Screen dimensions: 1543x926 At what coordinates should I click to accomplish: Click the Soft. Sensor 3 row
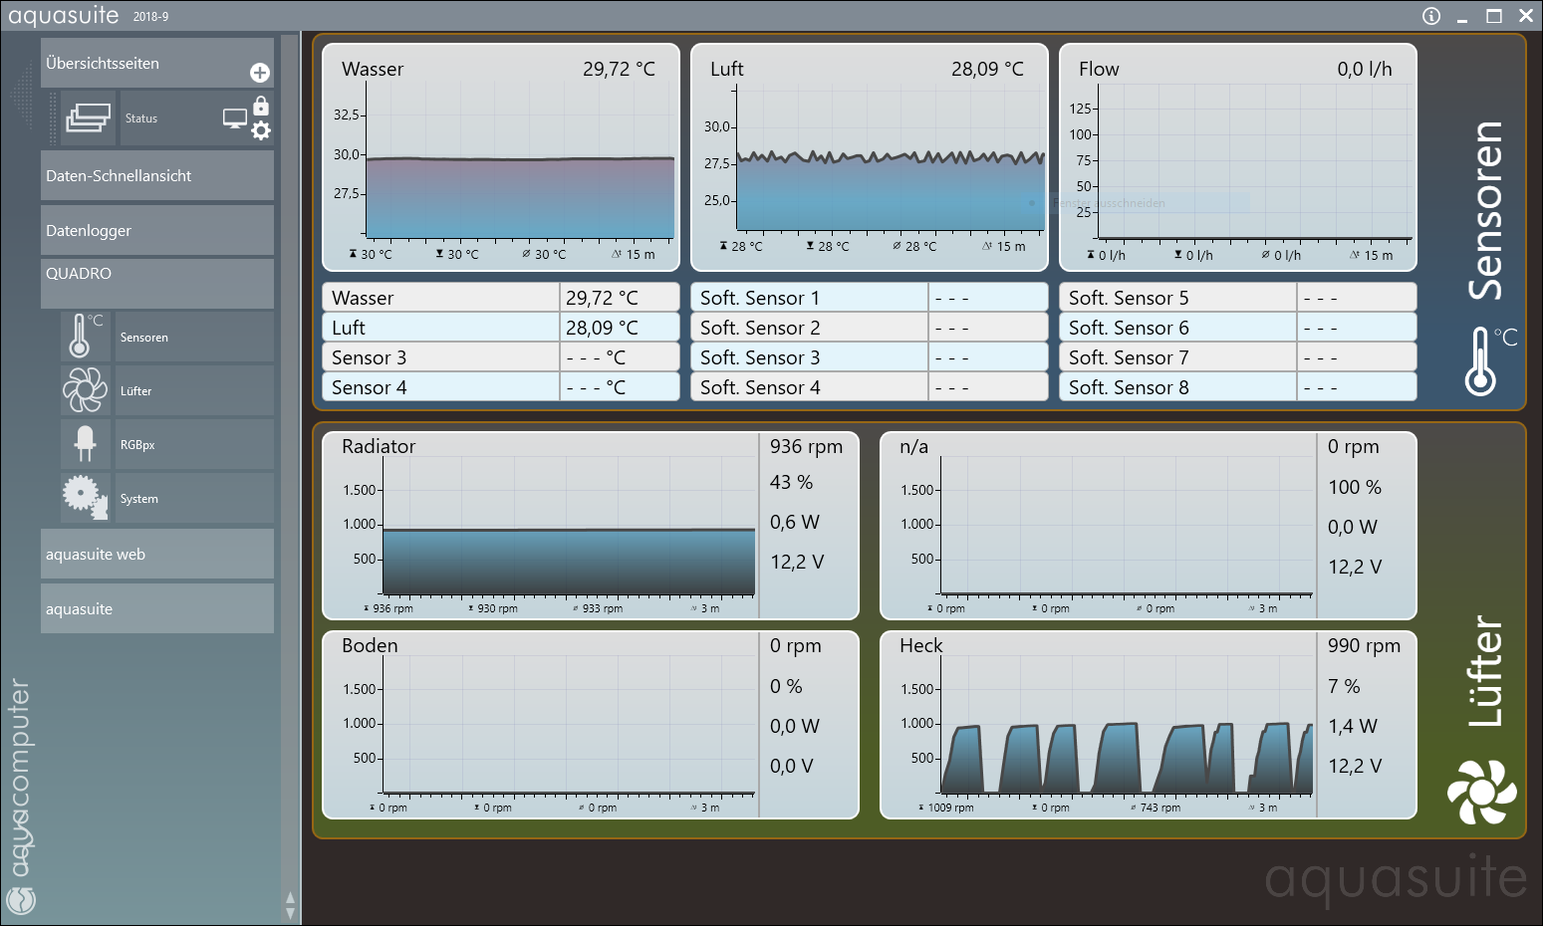pos(870,357)
